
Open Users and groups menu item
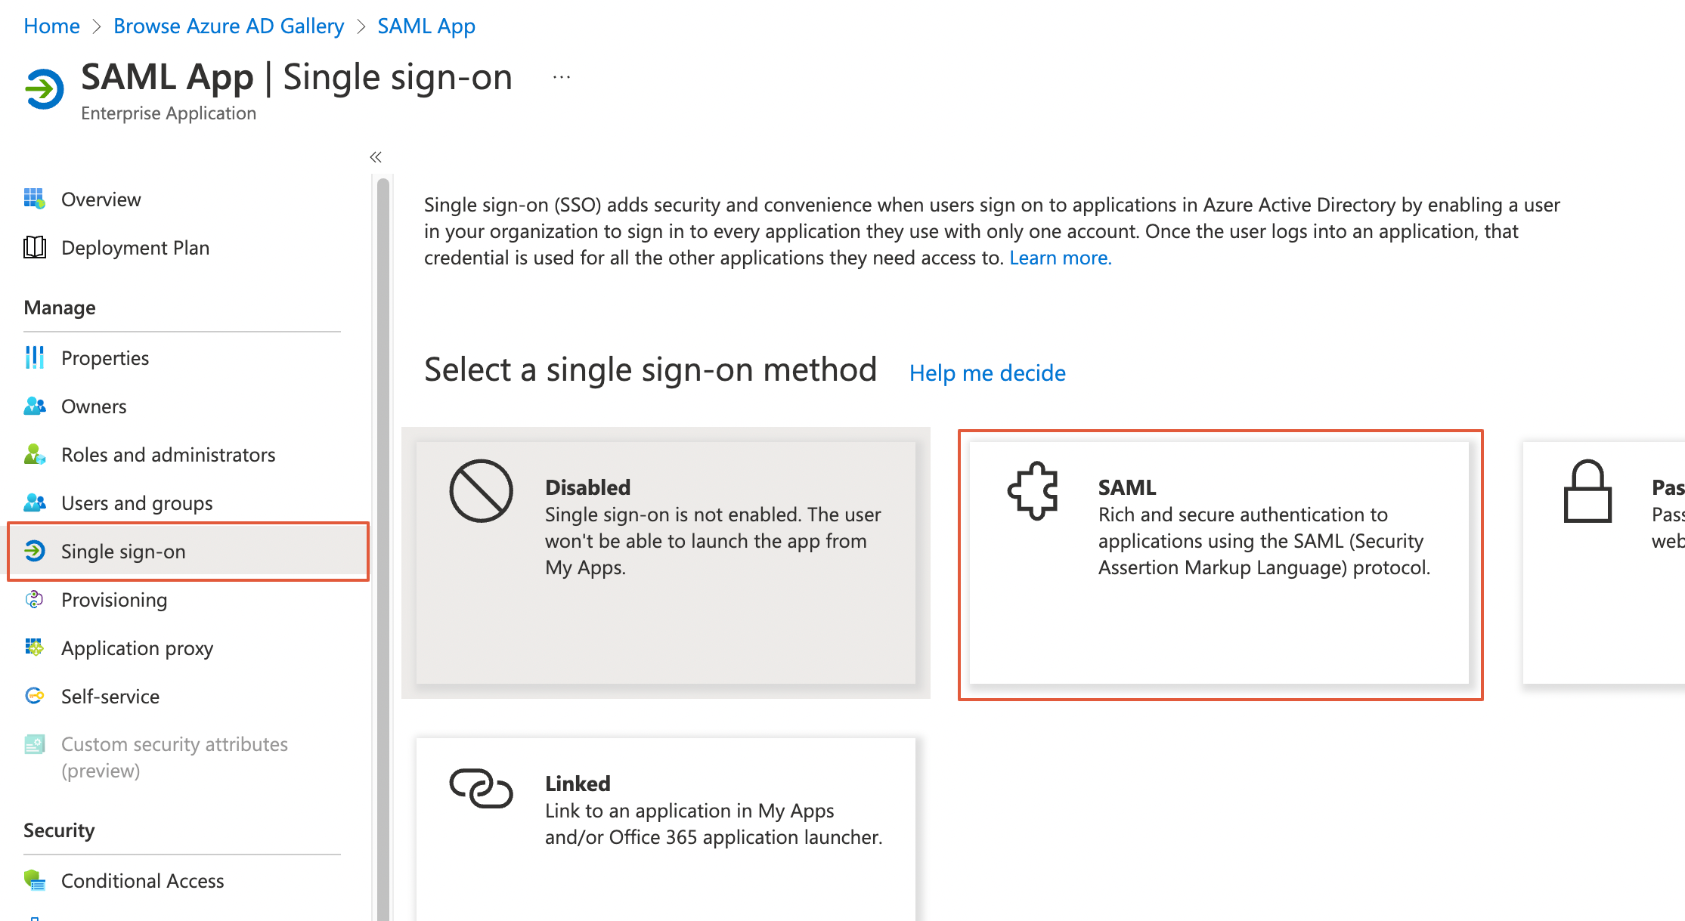click(x=137, y=503)
